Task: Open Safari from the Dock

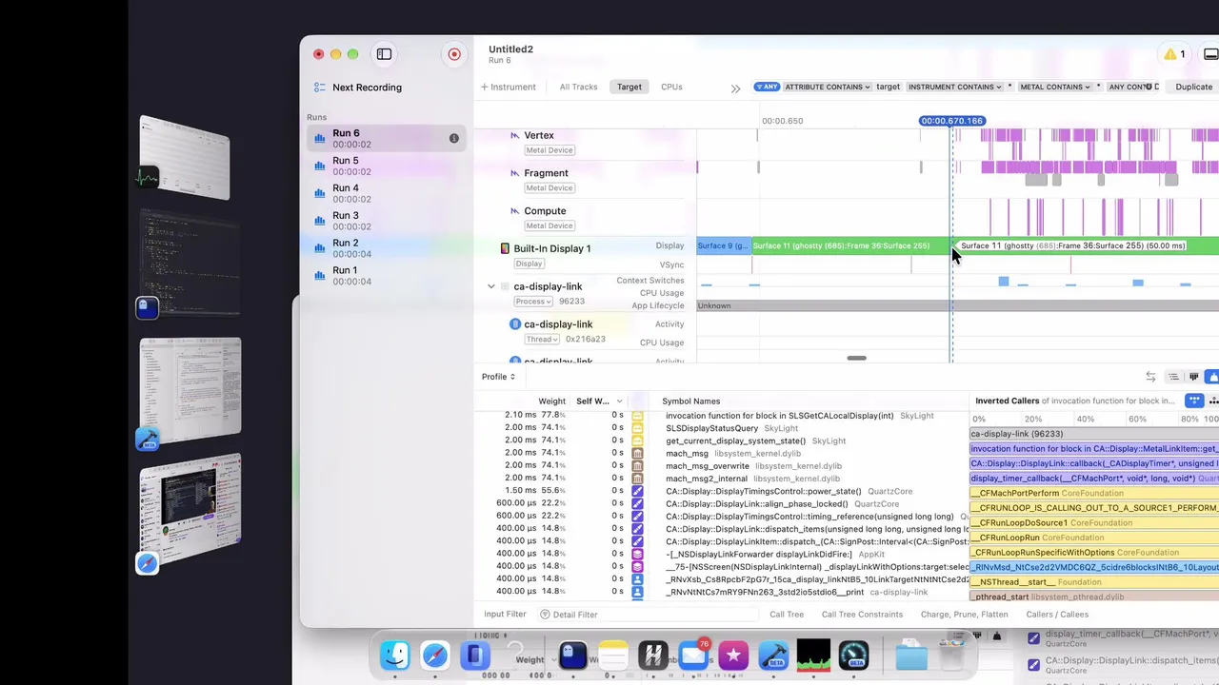Action: pyautogui.click(x=435, y=656)
